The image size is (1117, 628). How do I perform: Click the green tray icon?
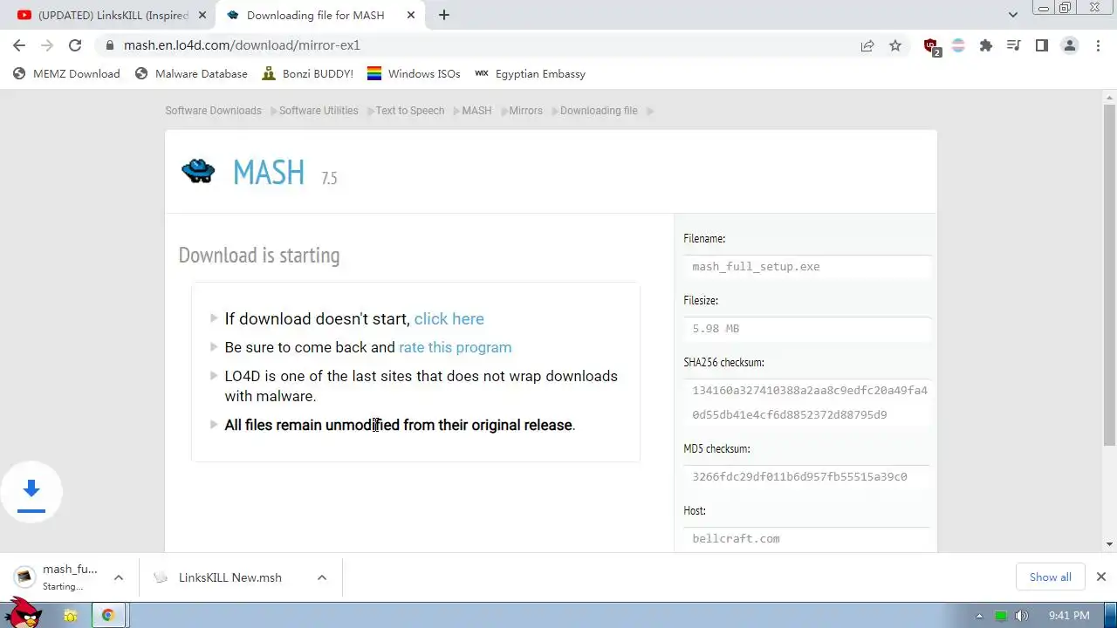[1001, 616]
